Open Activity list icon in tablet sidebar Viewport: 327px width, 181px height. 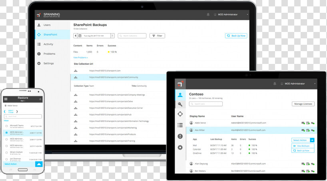coord(180,125)
